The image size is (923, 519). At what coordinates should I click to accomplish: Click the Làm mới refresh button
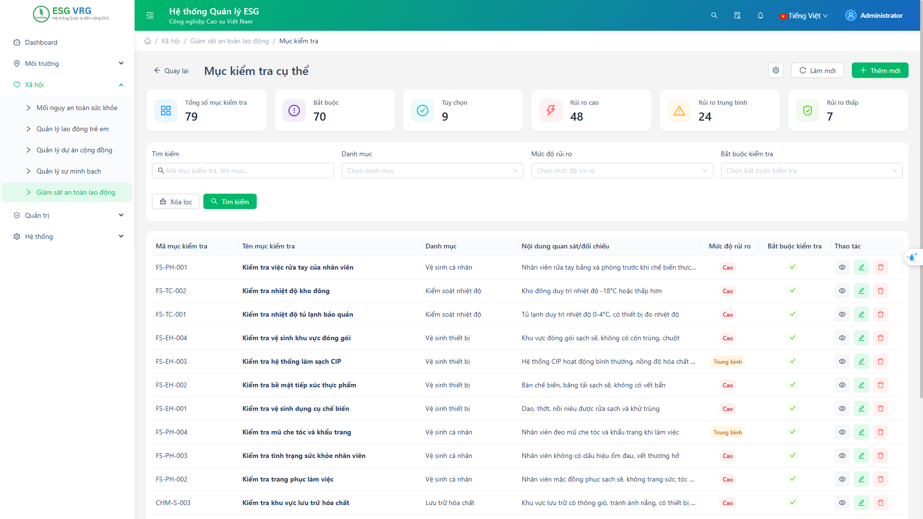coord(817,70)
